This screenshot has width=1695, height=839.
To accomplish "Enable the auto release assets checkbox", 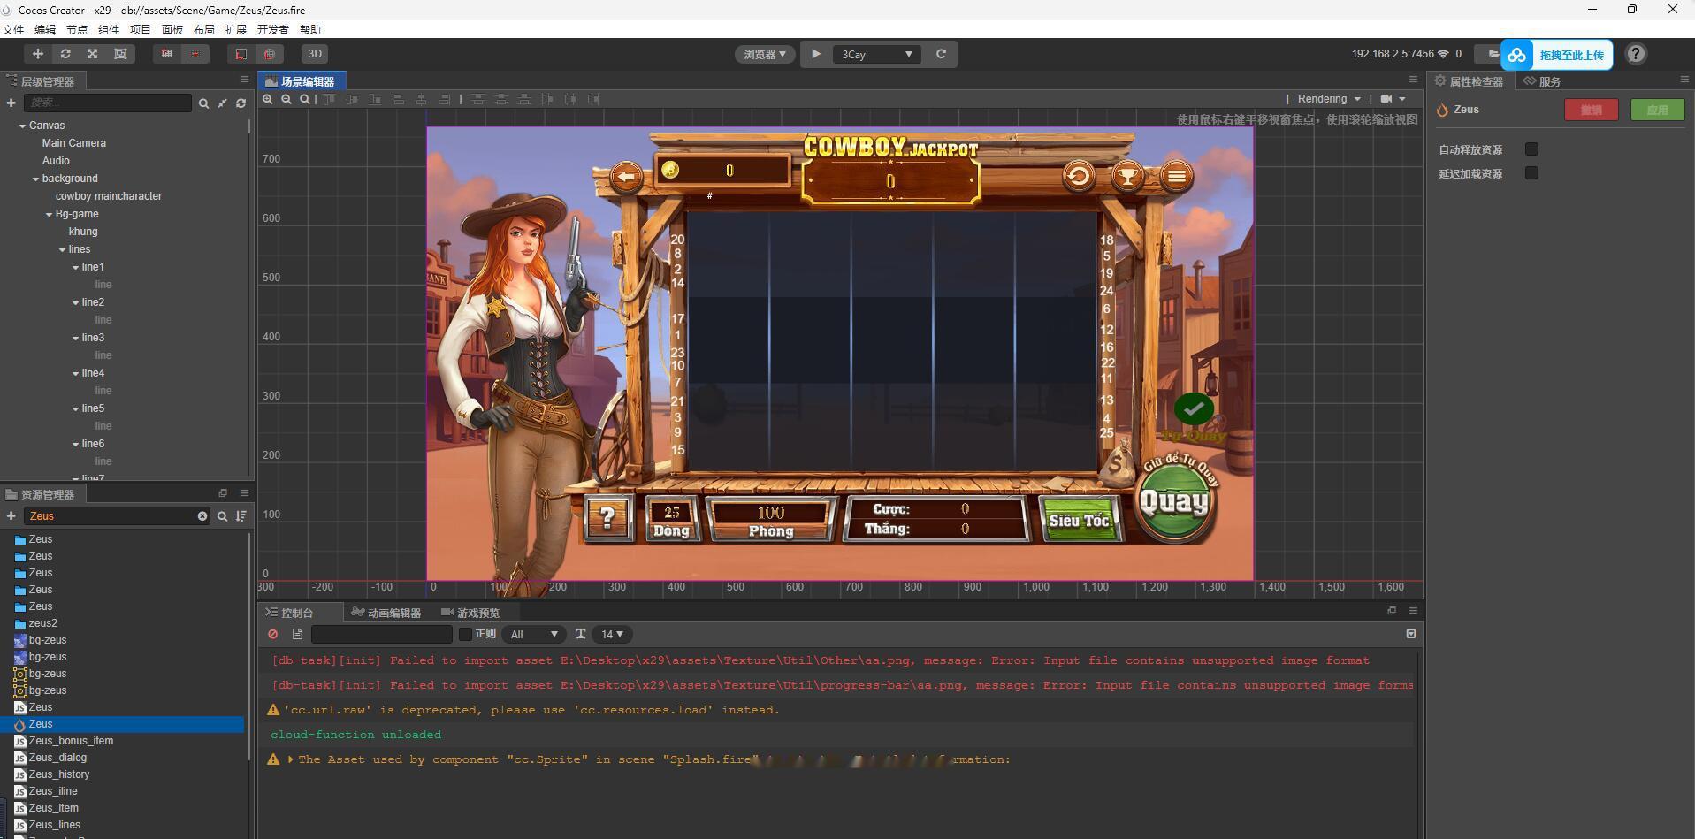I will [1531, 149].
